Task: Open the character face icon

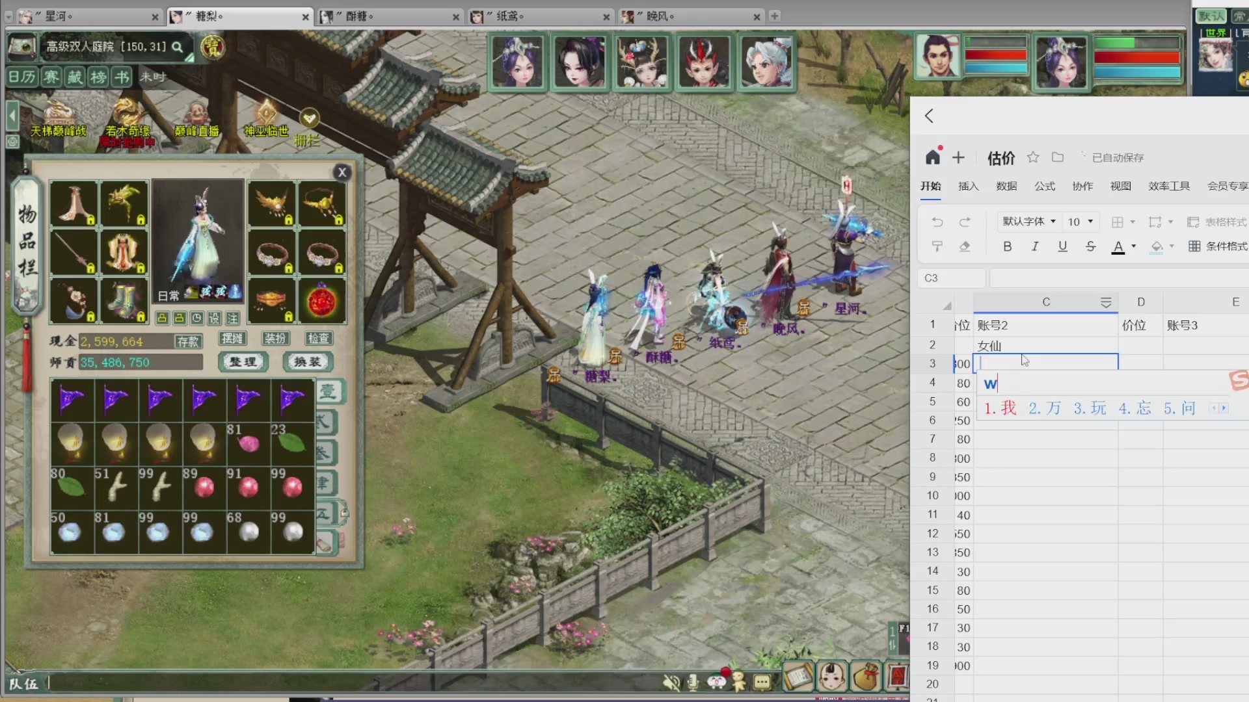Action: [832, 677]
